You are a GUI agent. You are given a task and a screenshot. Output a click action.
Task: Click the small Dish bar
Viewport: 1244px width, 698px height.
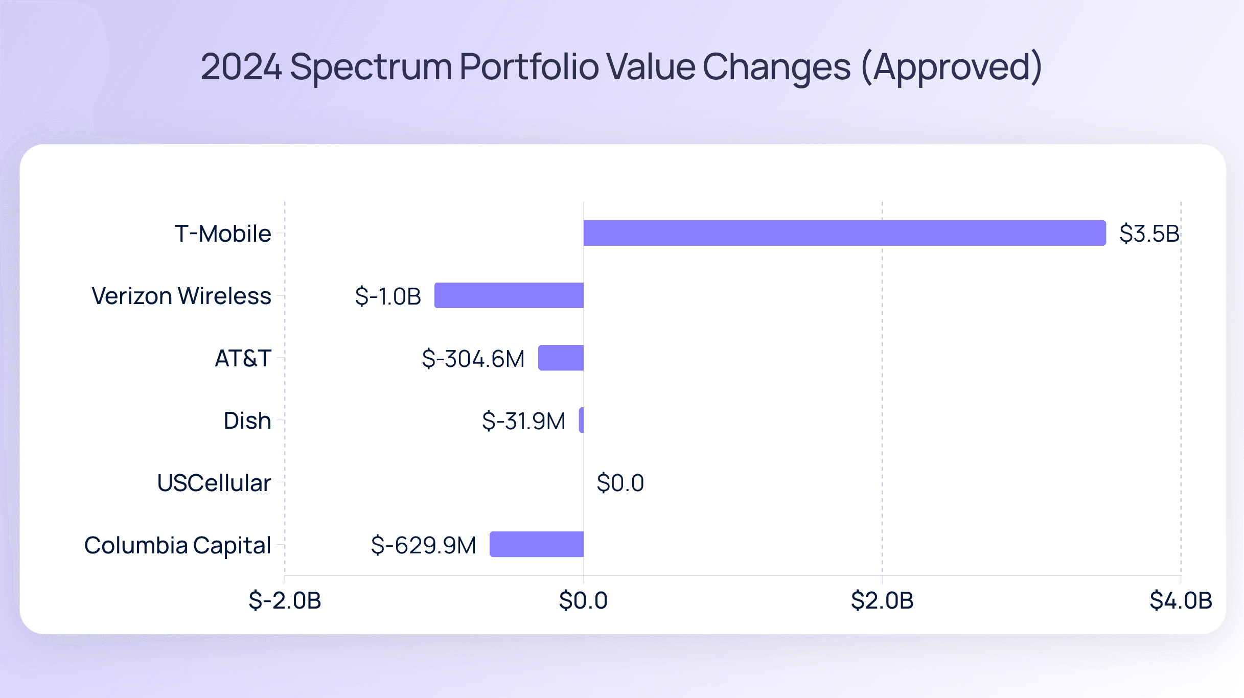pyautogui.click(x=581, y=420)
